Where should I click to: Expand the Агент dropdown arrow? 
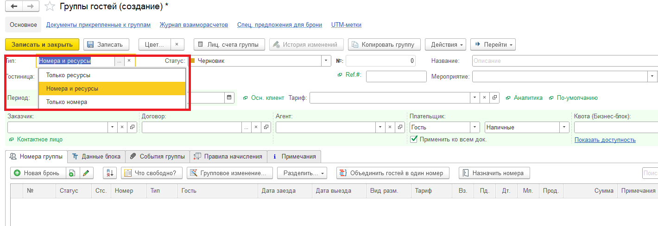[381, 127]
